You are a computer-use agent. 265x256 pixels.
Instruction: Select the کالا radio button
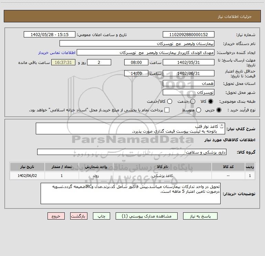[x=211, y=101]
